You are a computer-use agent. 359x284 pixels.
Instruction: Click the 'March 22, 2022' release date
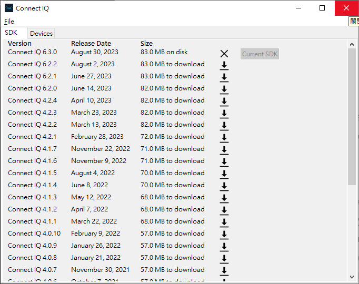(x=94, y=222)
